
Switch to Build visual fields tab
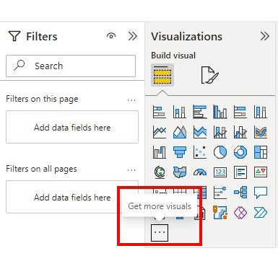(162, 75)
